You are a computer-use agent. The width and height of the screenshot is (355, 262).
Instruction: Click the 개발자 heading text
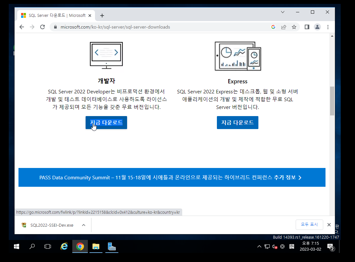pyautogui.click(x=106, y=81)
